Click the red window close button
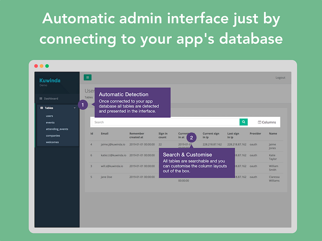Viewport: 322px width, 241px height. click(x=36, y=66)
